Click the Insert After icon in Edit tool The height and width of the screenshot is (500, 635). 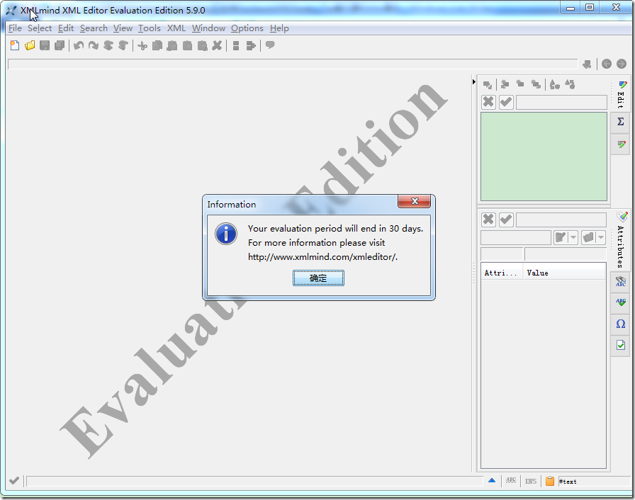coord(536,84)
